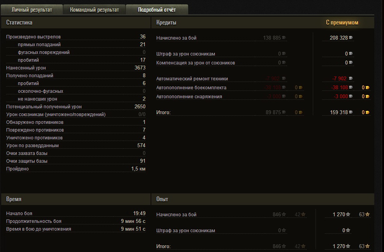384x252 pixels.
Task: Open the Командный результат tab
Action: [94, 10]
